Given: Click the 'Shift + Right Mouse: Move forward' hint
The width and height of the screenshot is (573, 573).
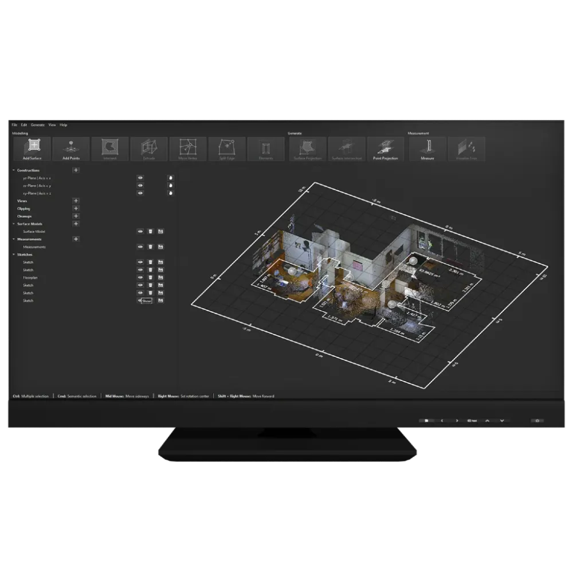Looking at the screenshot, I should 246,396.
